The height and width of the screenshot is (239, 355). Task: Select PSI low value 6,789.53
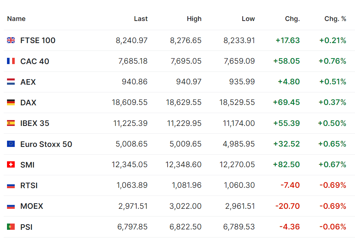tap(239, 227)
